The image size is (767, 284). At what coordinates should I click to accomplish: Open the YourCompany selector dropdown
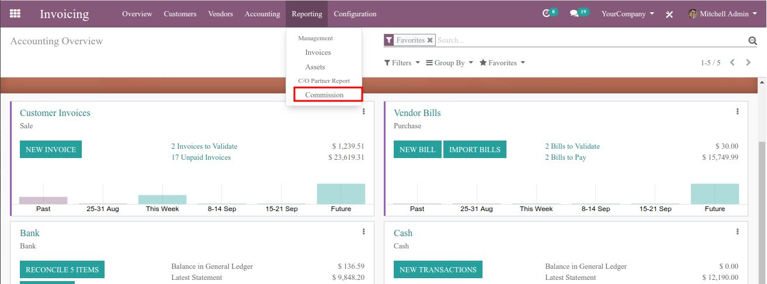point(628,14)
